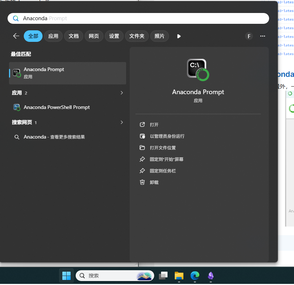Image resolution: width=294 pixels, height=285 pixels.
Task: Click 打开 to launch the app
Action: point(154,125)
